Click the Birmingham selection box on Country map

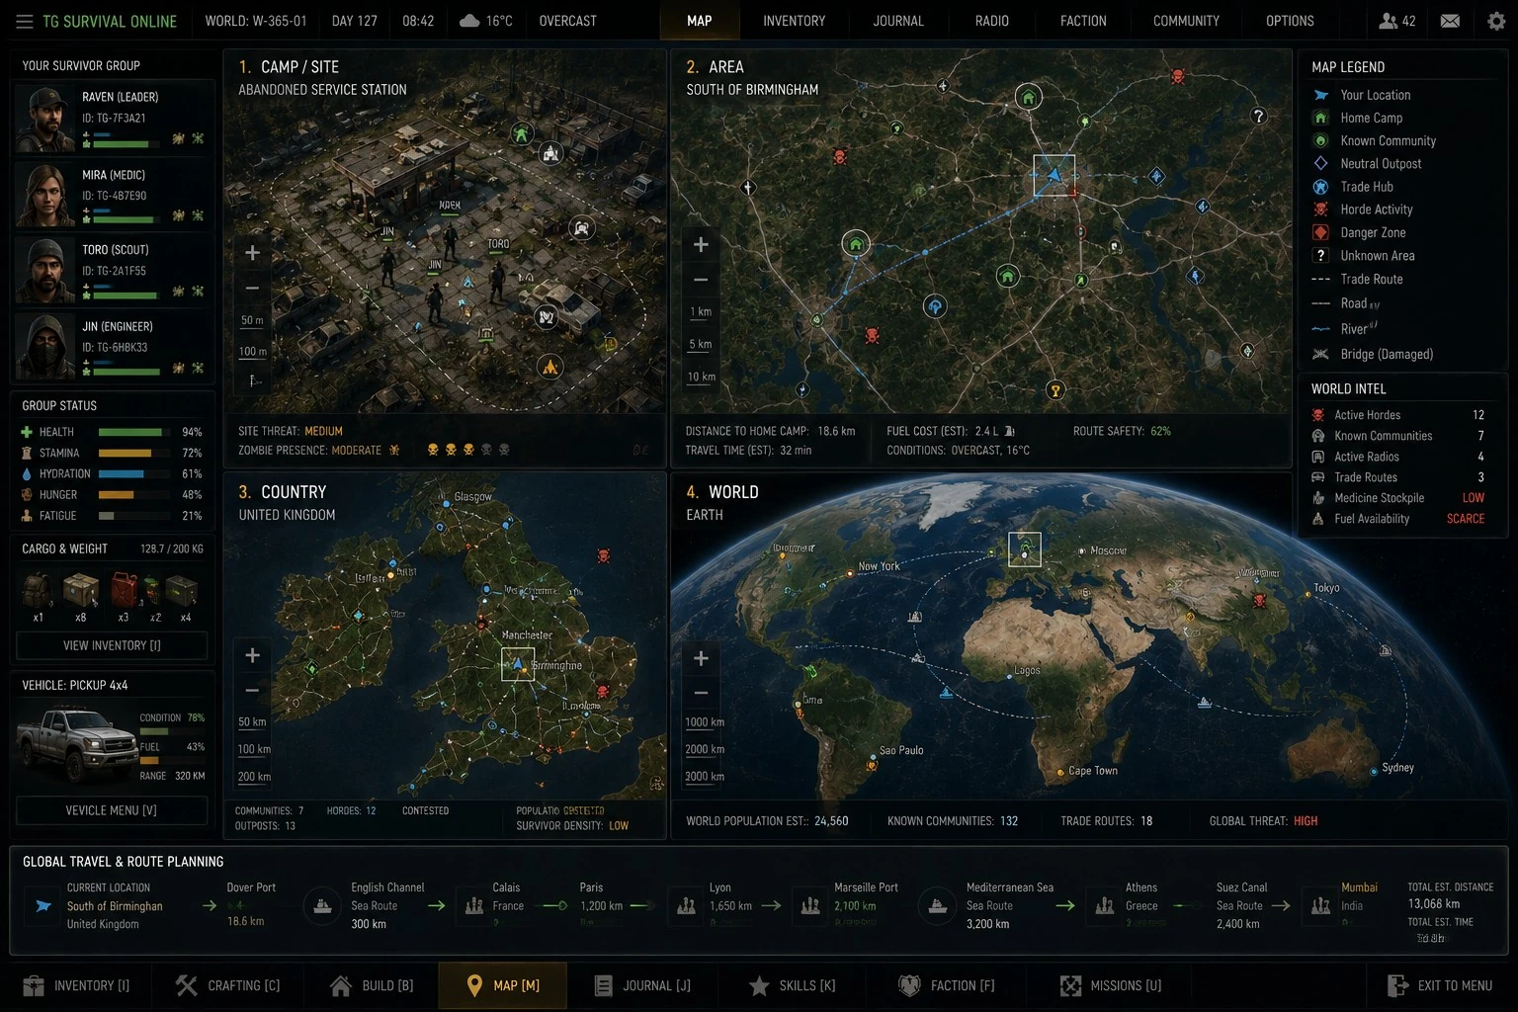(x=518, y=664)
